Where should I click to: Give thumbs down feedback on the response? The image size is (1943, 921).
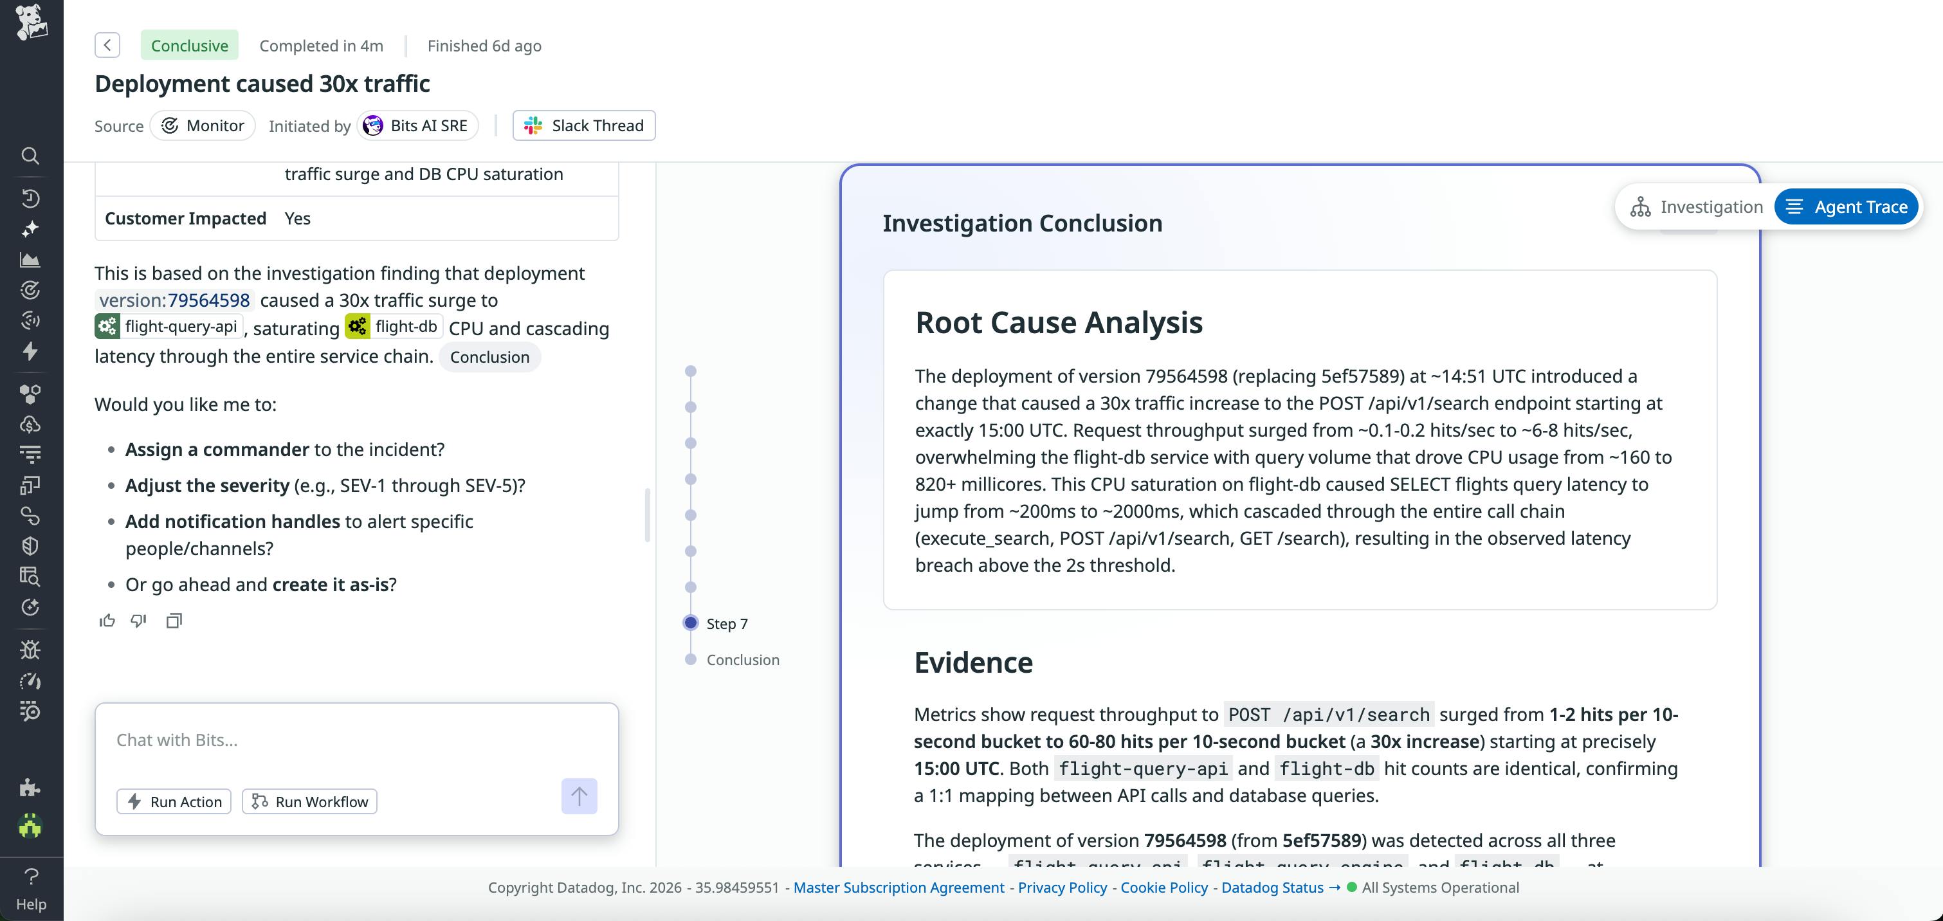pyautogui.click(x=139, y=620)
